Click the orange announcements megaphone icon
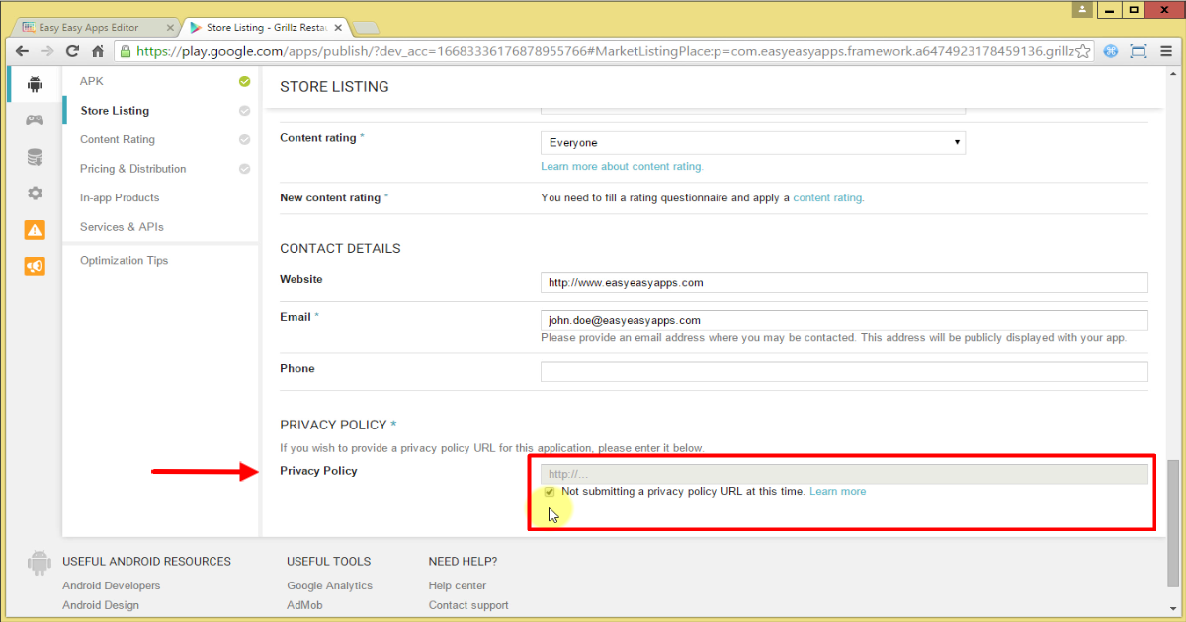Screen dimensions: 1186x622 coord(34,266)
